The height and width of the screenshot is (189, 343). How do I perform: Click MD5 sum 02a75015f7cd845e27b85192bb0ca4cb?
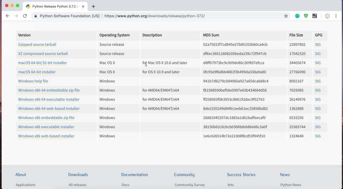coord(235,45)
